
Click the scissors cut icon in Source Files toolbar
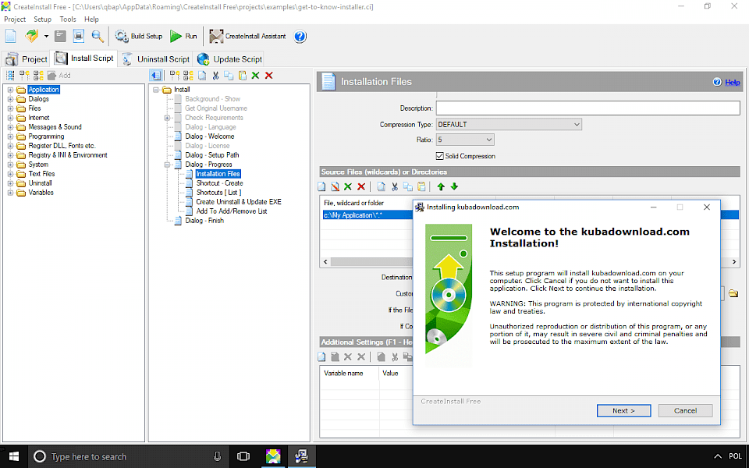[395, 186]
